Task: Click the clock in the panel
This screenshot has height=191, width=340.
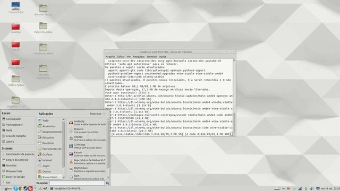Action: tap(330, 189)
